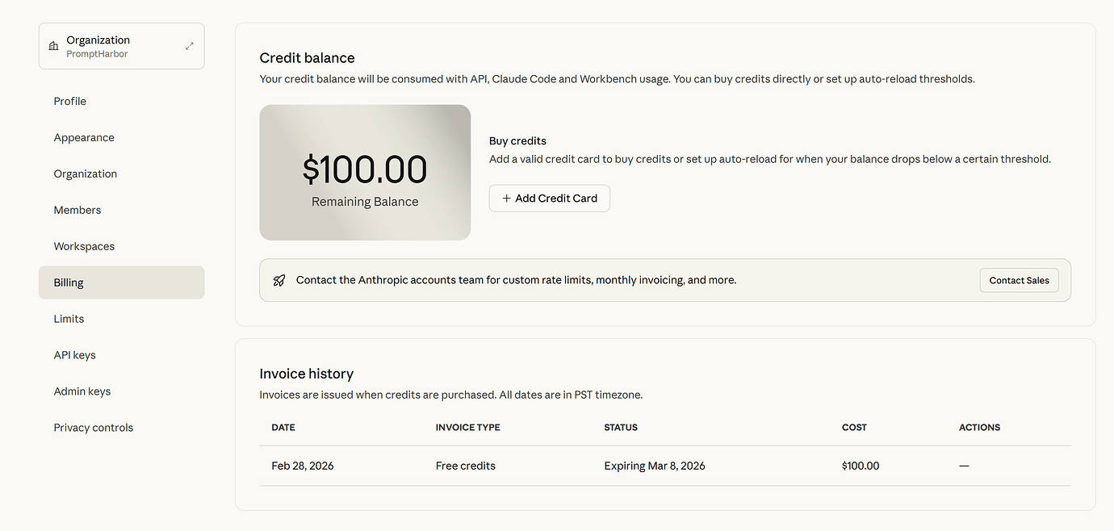
Task: Open the Organization settings section
Action: [86, 174]
